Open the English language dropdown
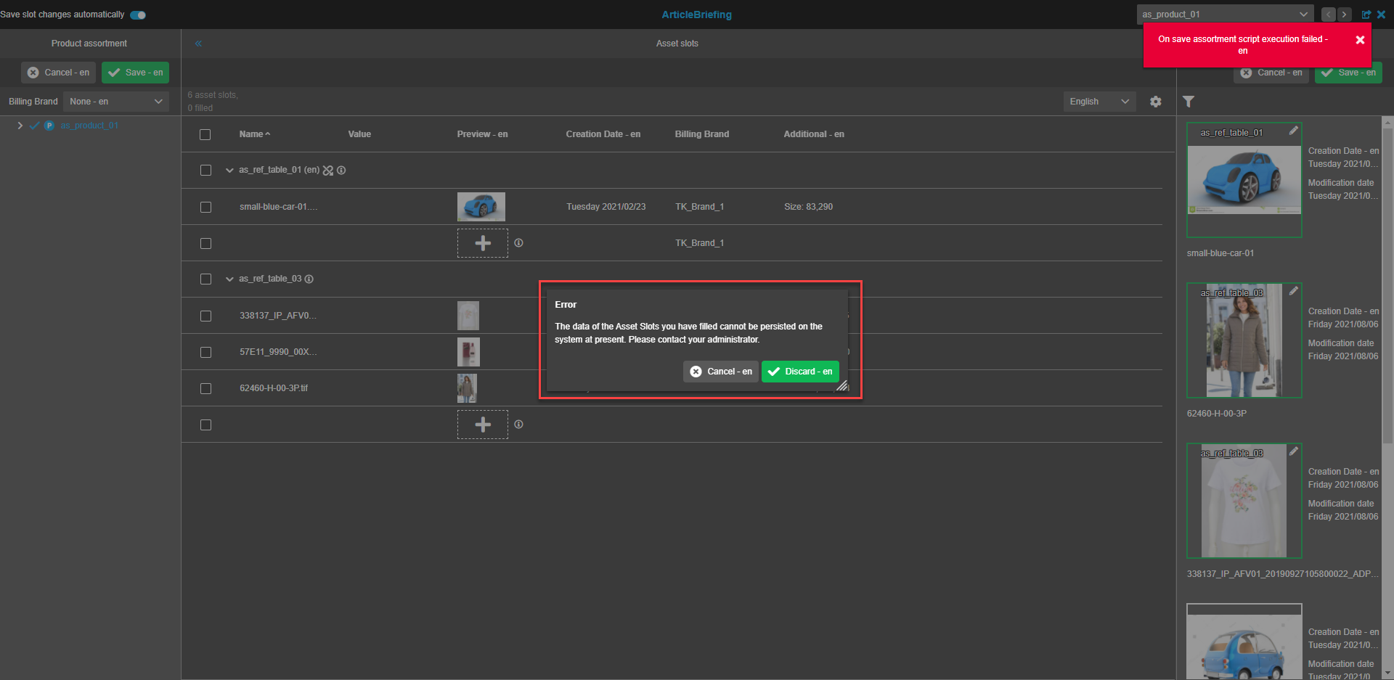Image resolution: width=1394 pixels, height=680 pixels. click(x=1099, y=102)
